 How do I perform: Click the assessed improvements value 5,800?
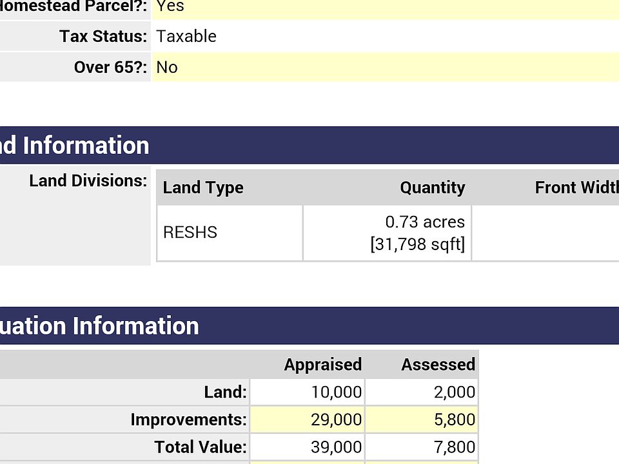coord(455,420)
